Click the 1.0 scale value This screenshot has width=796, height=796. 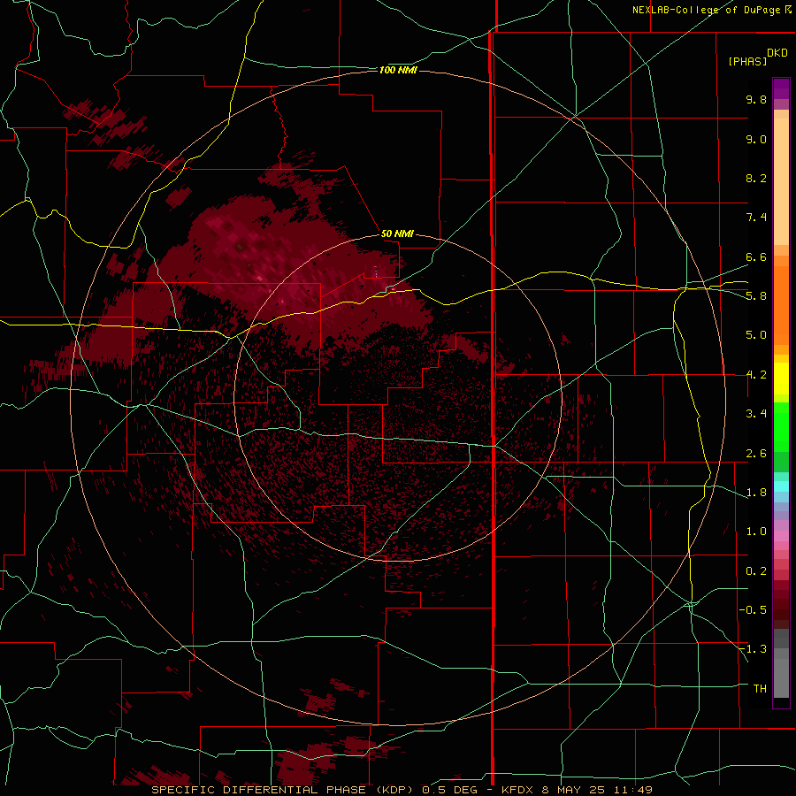[756, 532]
